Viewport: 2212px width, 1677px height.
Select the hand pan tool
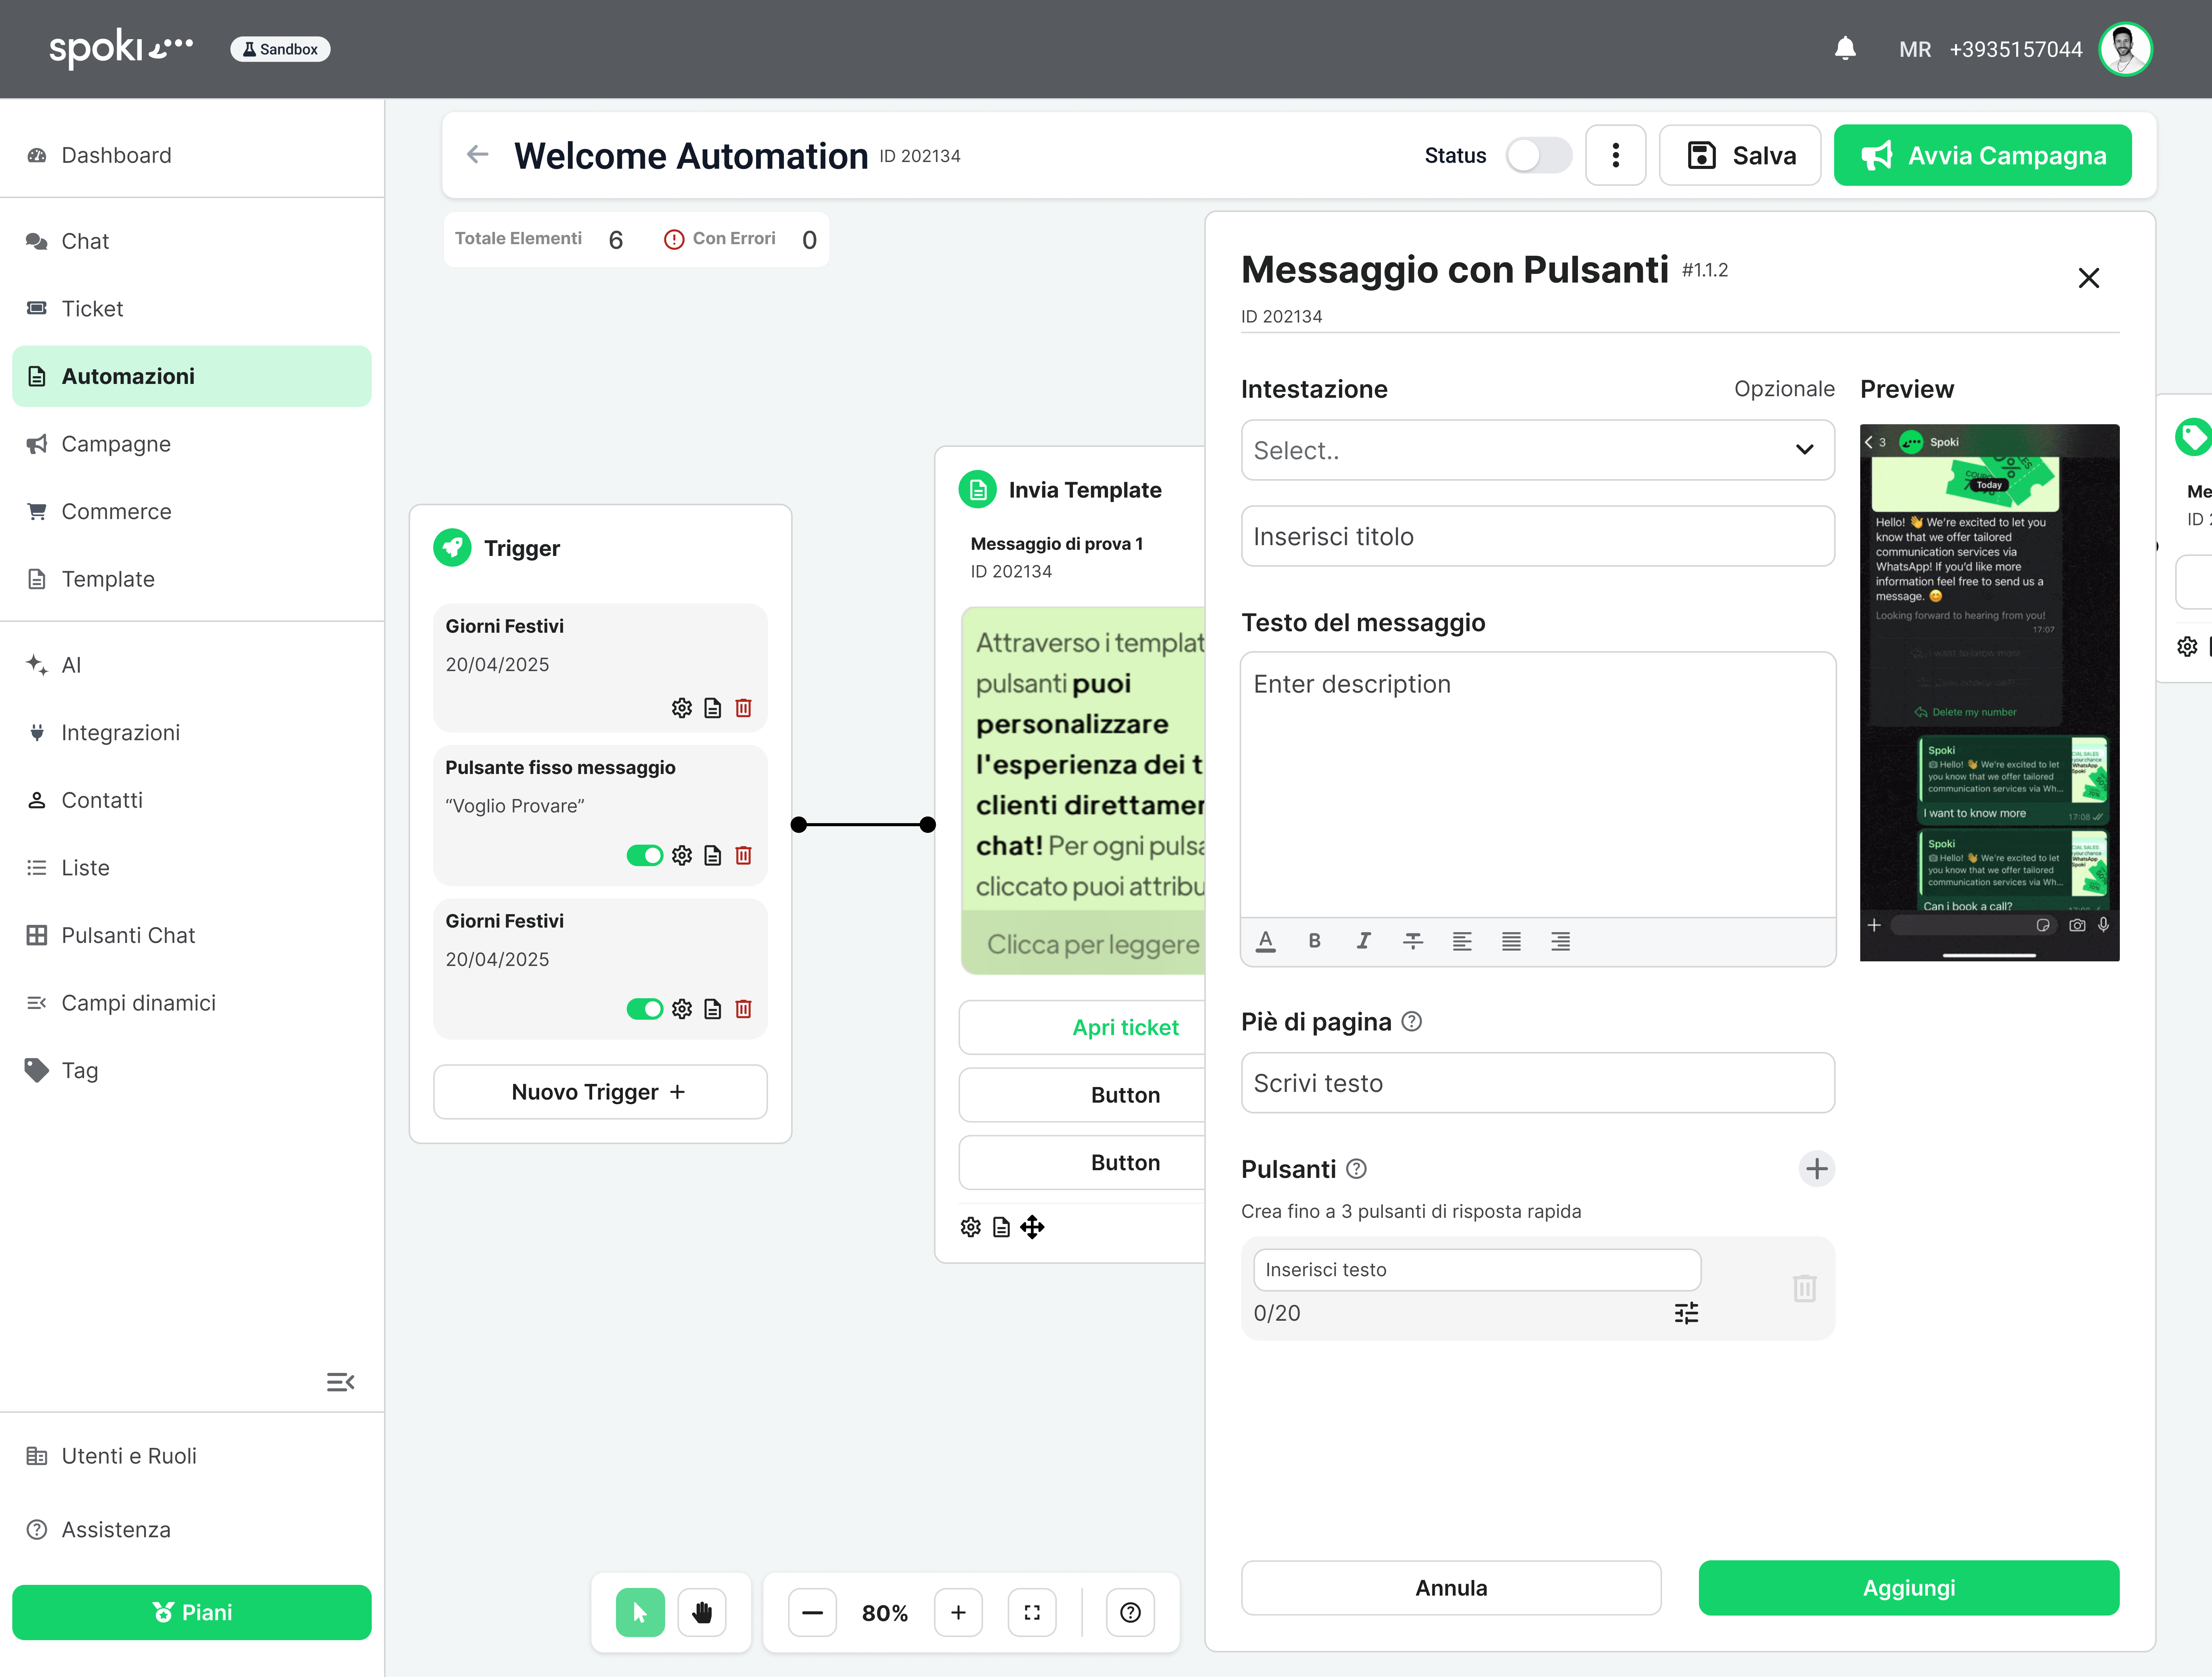[702, 1612]
